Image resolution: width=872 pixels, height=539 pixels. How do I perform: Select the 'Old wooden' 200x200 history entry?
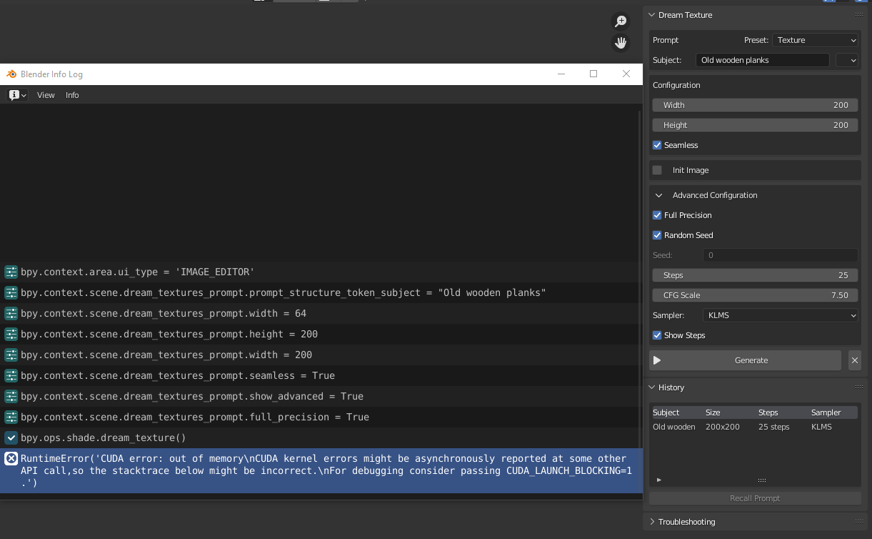(755, 427)
